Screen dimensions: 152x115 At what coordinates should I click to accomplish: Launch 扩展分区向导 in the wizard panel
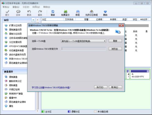pyautogui.click(x=15, y=26)
